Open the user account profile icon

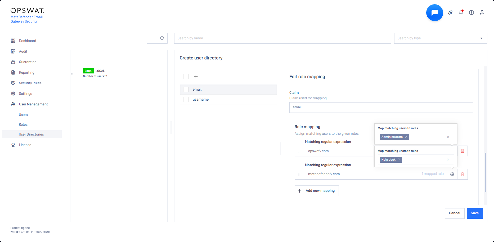tap(482, 12)
